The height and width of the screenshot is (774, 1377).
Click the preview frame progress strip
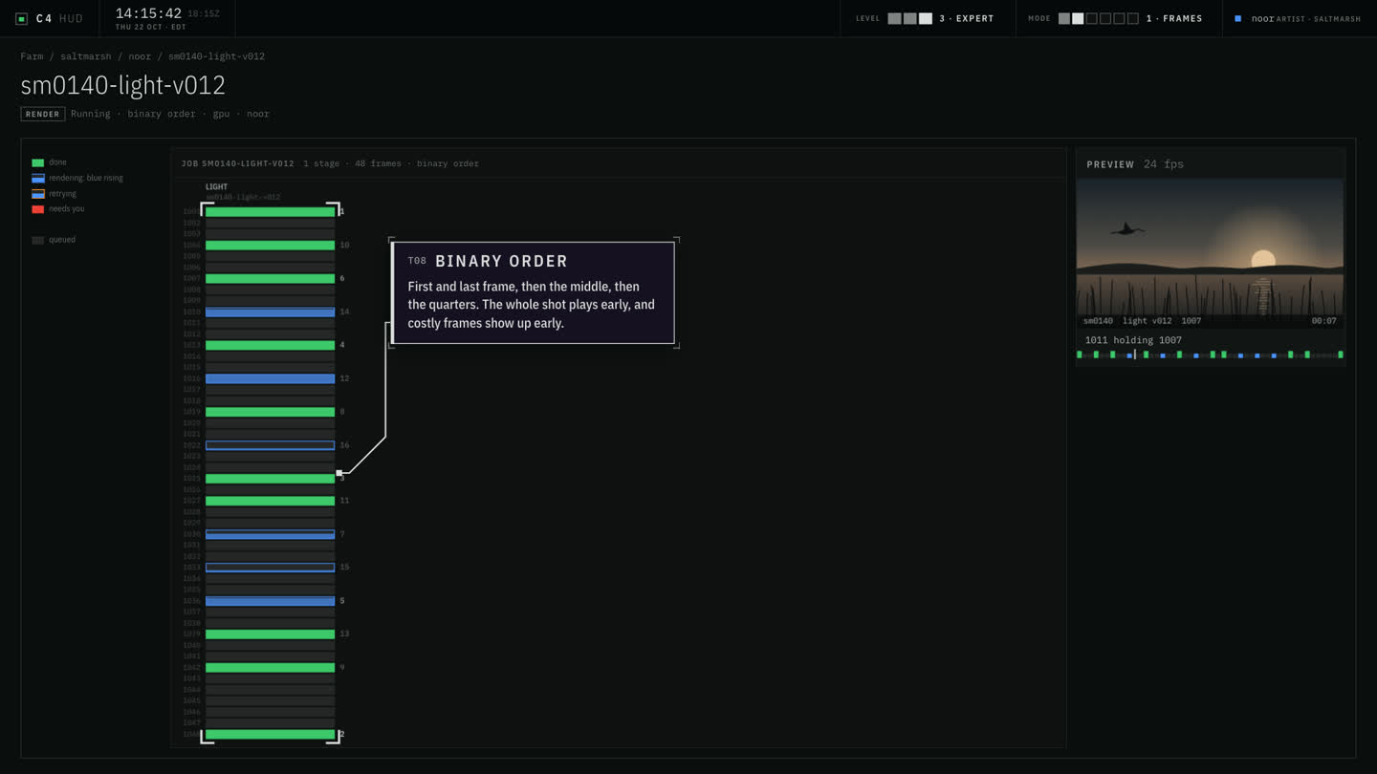coord(1211,355)
